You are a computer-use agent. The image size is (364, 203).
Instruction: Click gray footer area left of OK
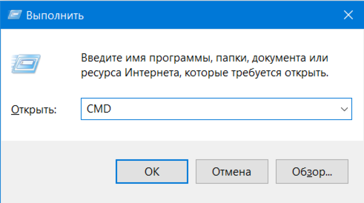point(58,172)
